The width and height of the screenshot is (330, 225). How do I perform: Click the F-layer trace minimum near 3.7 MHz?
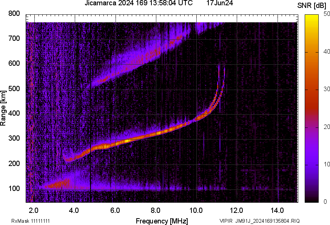pos(68,160)
